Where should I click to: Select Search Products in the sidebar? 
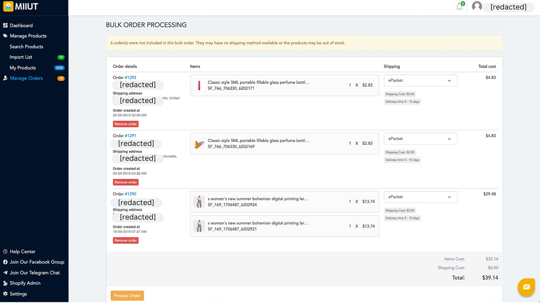25,46
